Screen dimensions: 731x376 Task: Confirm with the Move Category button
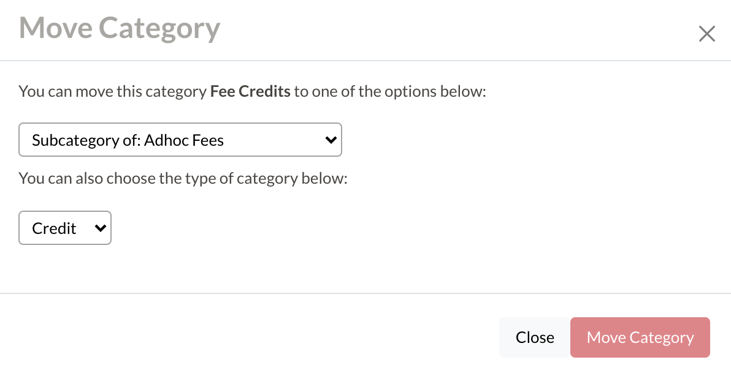point(640,337)
